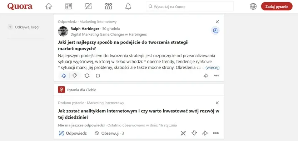Screen dimensions: 298x141
Task: Toggle Obserwuj on the analitykiem question
Action: pos(109,133)
